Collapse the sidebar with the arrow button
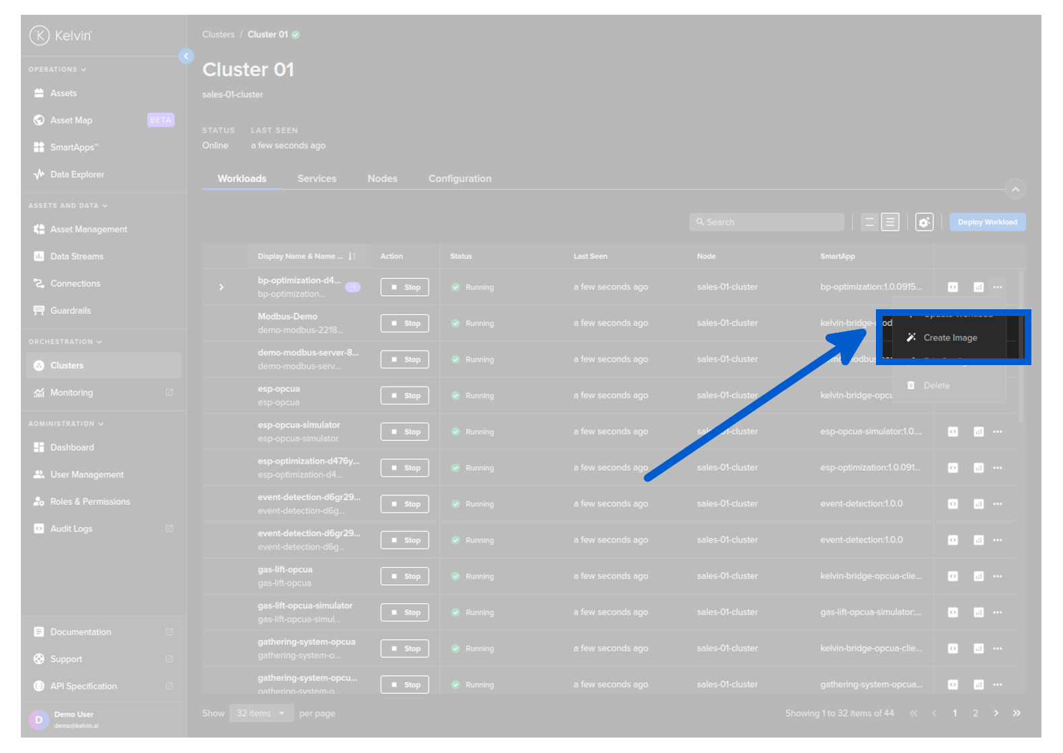 pos(186,56)
